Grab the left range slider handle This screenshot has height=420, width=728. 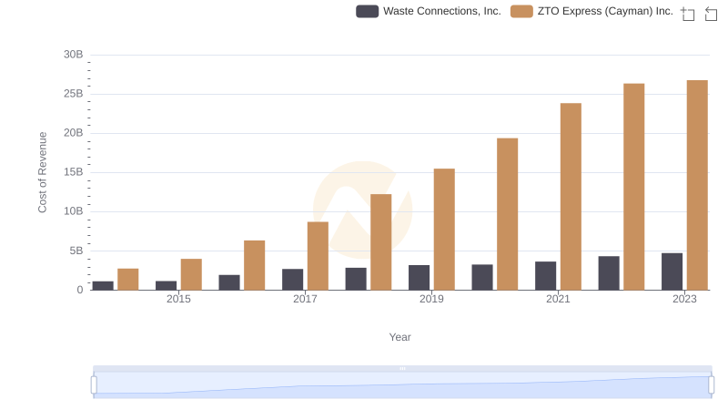94,385
